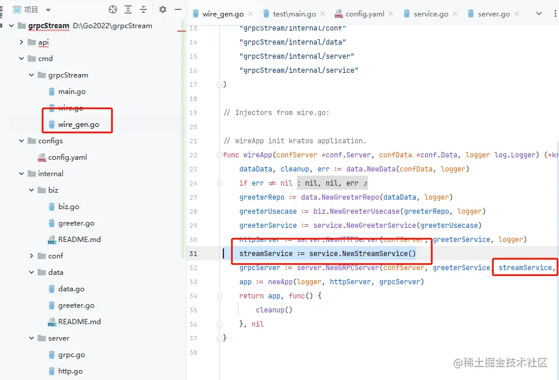
Task: Click line number 31 in the gutter
Action: point(193,254)
